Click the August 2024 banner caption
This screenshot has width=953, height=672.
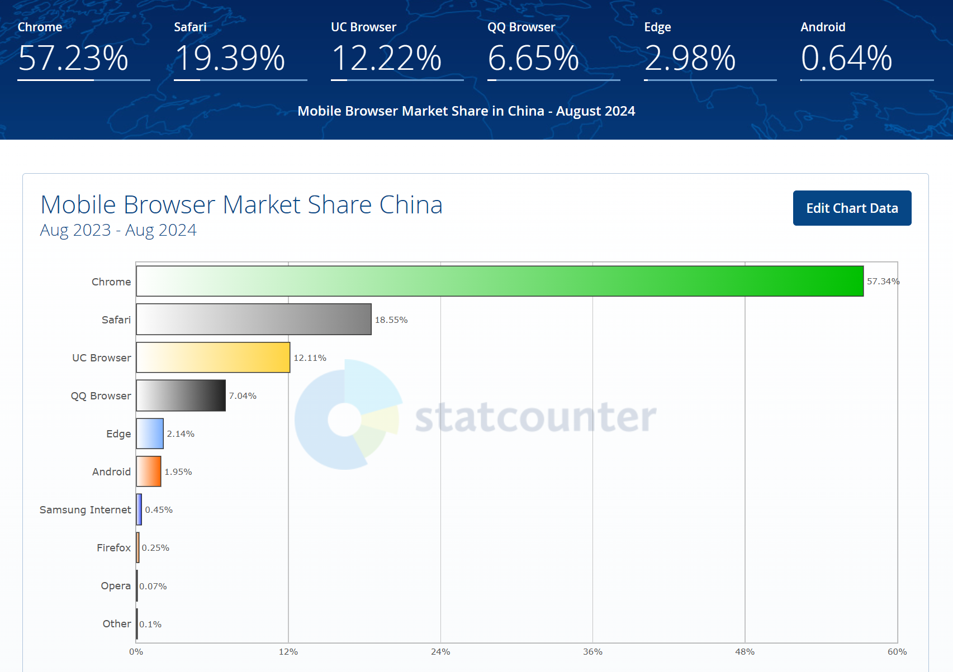[466, 111]
